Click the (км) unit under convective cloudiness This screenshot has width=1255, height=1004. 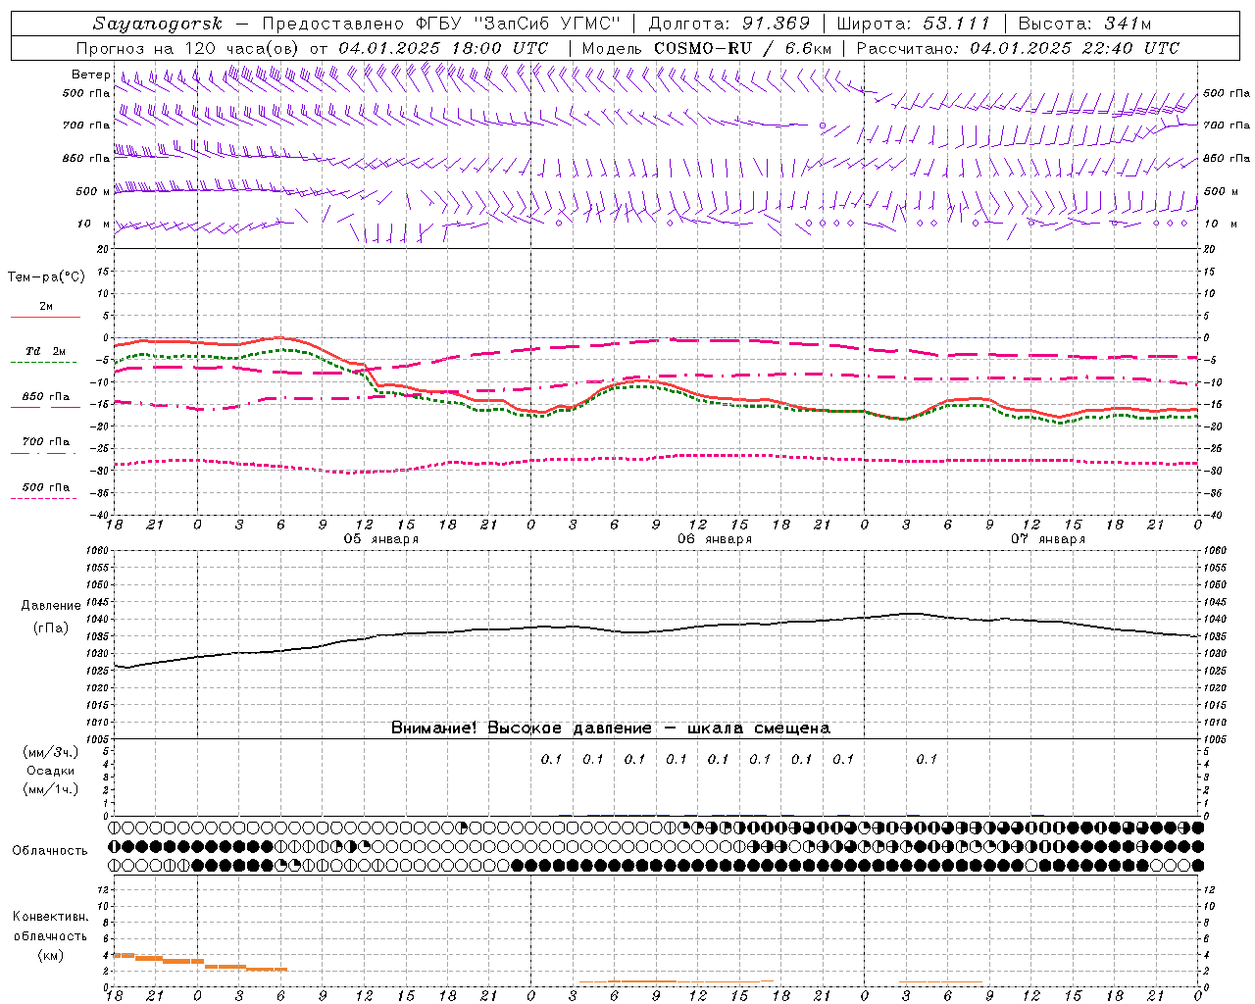(50, 955)
